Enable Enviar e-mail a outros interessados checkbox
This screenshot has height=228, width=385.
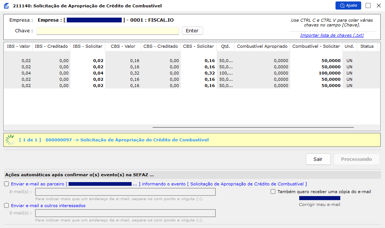click(6, 205)
